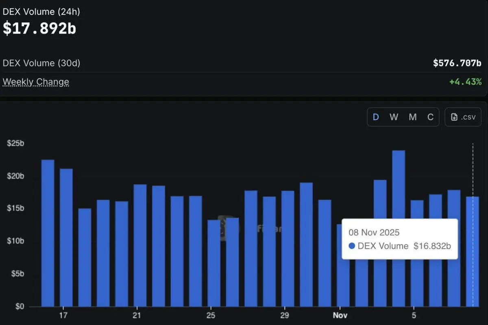Click the $0 y-axis label
The height and width of the screenshot is (325, 488).
(x=20, y=306)
